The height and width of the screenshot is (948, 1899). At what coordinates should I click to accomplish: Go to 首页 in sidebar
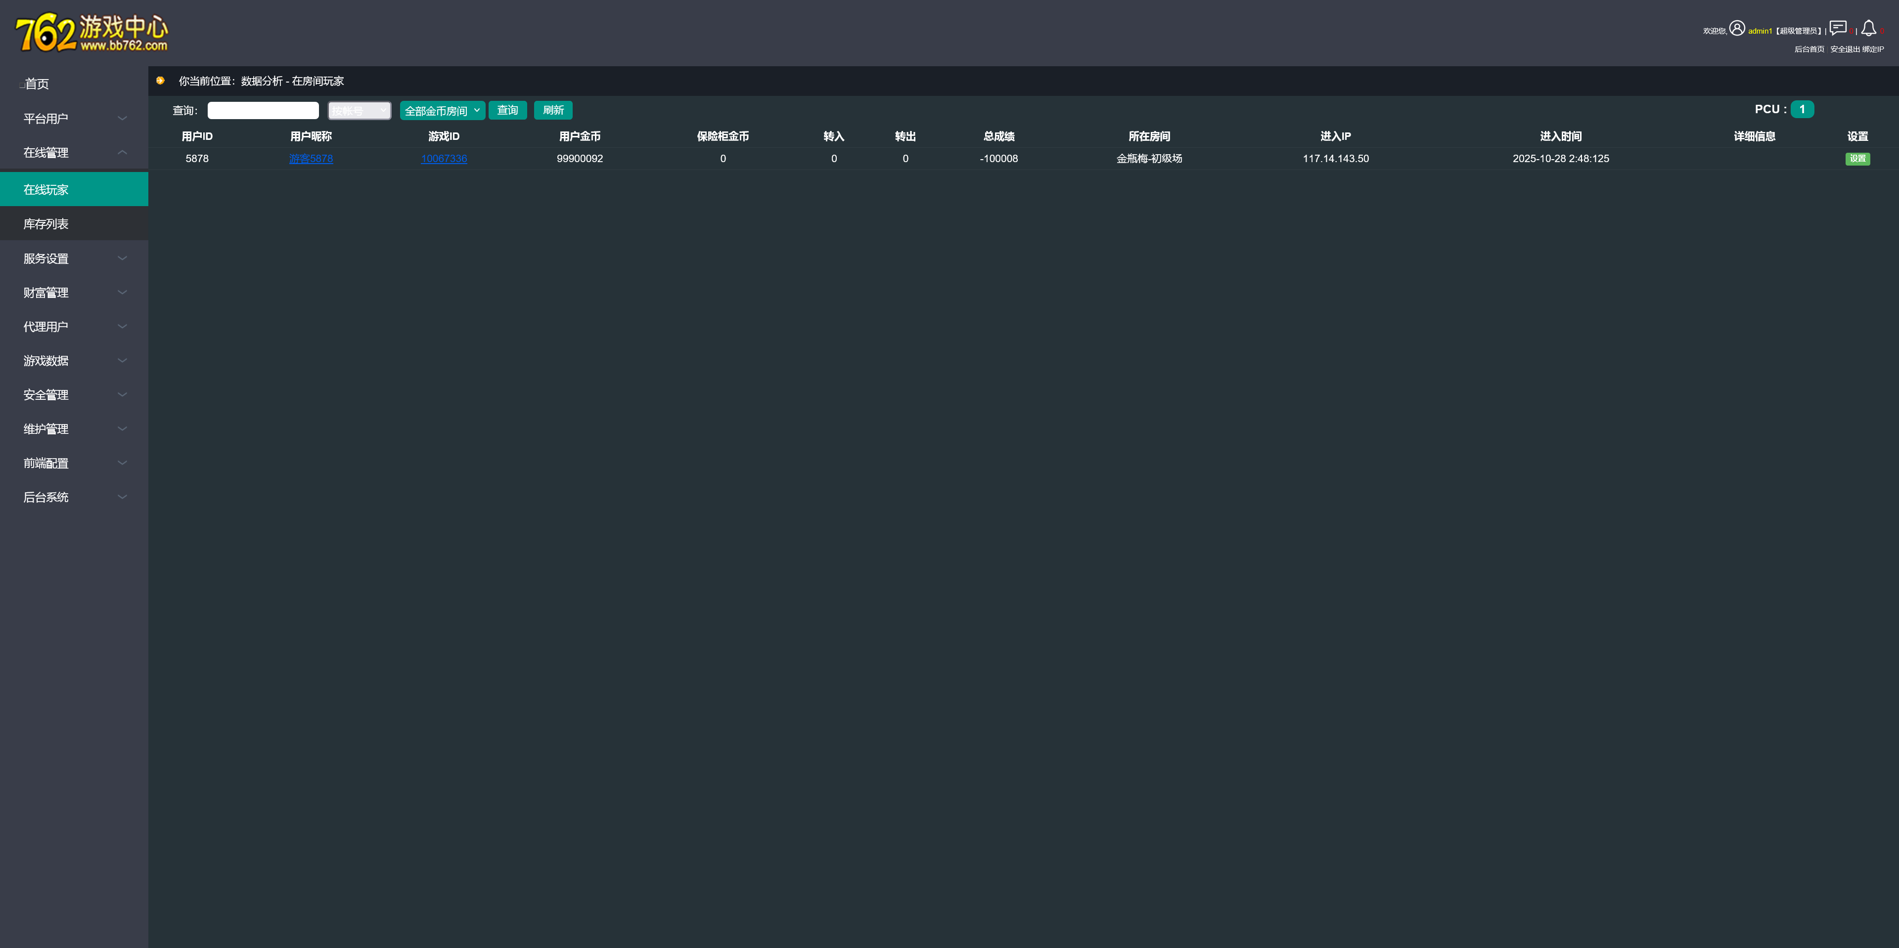click(x=37, y=84)
